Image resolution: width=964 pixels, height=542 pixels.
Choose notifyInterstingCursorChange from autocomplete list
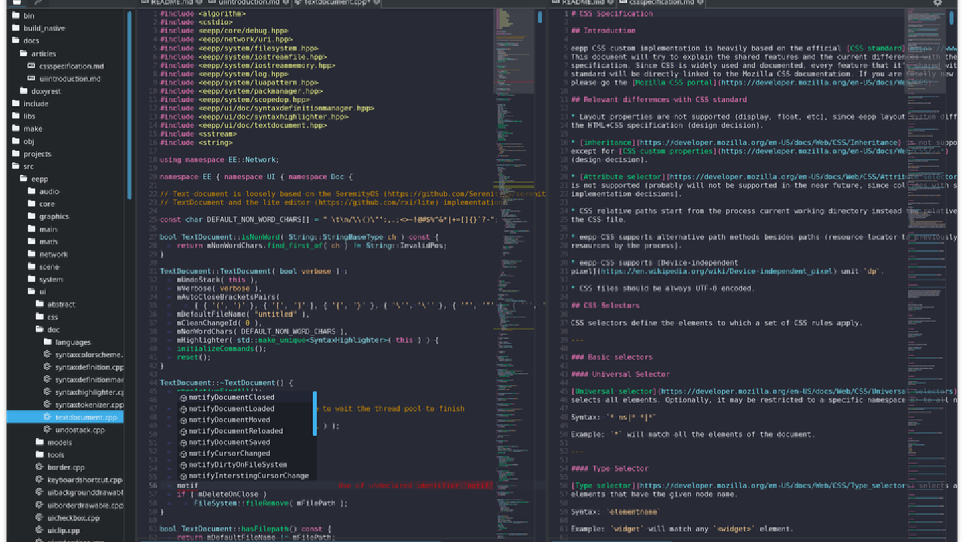click(x=246, y=476)
